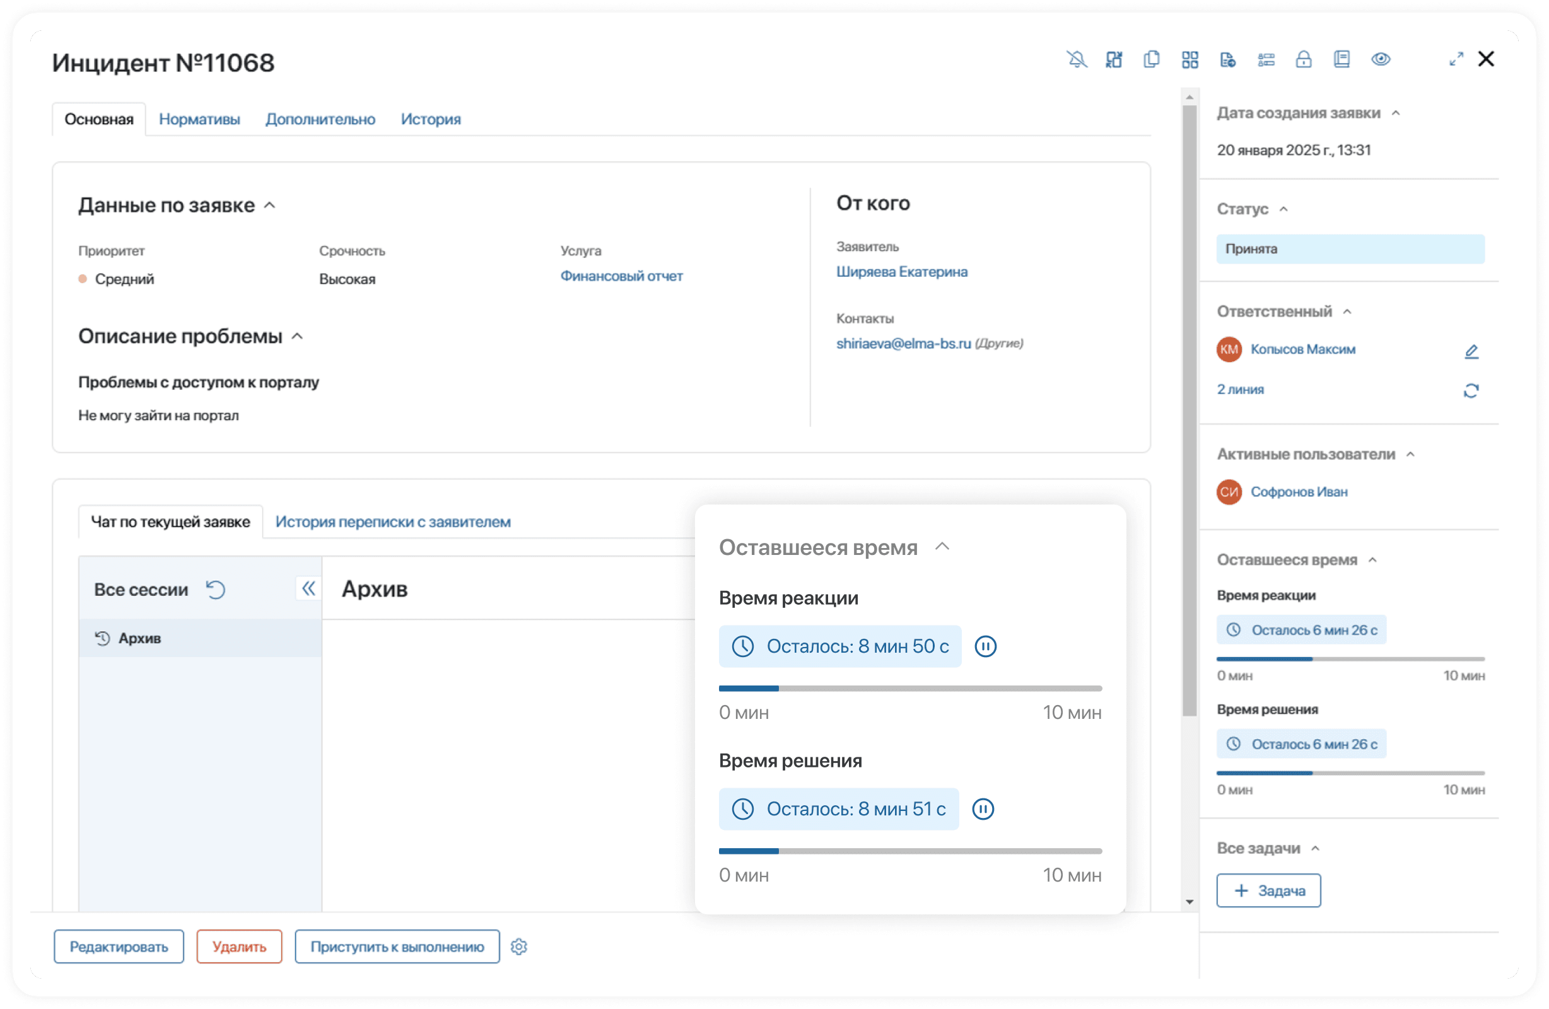
Task: Click the padlock icon
Action: 1303,59
